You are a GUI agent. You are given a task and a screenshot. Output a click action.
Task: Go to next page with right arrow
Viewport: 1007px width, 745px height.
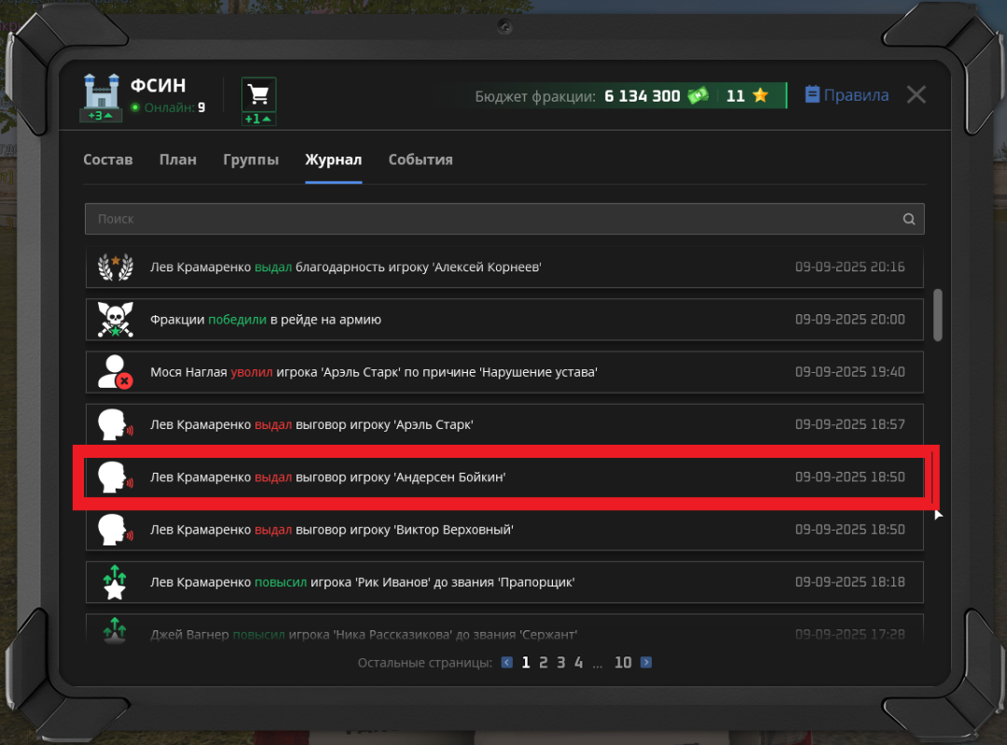(646, 662)
